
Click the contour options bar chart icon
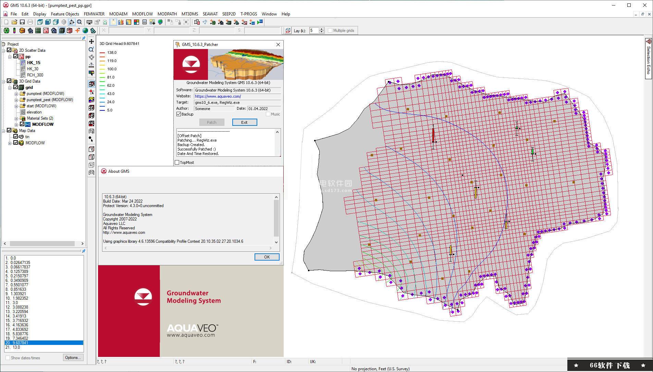121,22
